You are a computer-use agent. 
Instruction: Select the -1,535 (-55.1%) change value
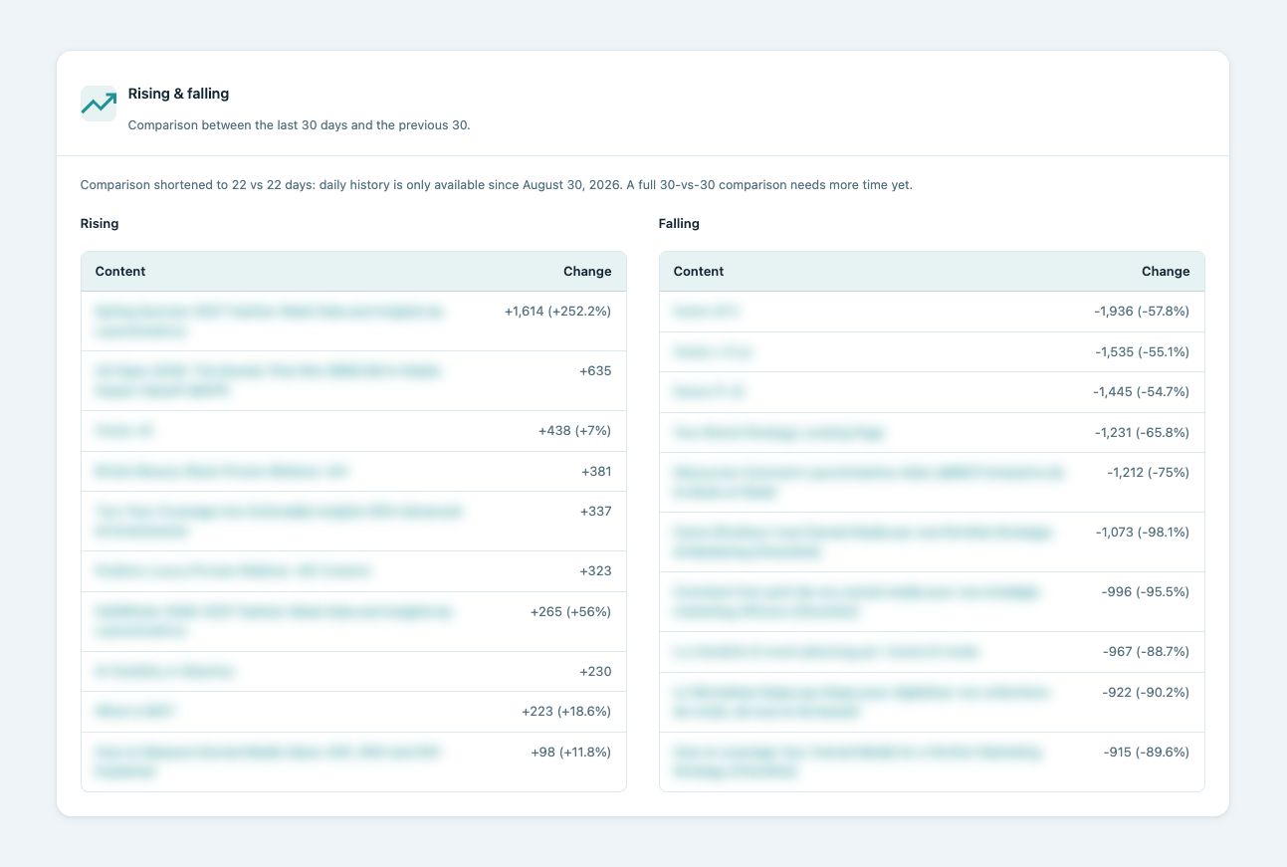[1142, 352]
